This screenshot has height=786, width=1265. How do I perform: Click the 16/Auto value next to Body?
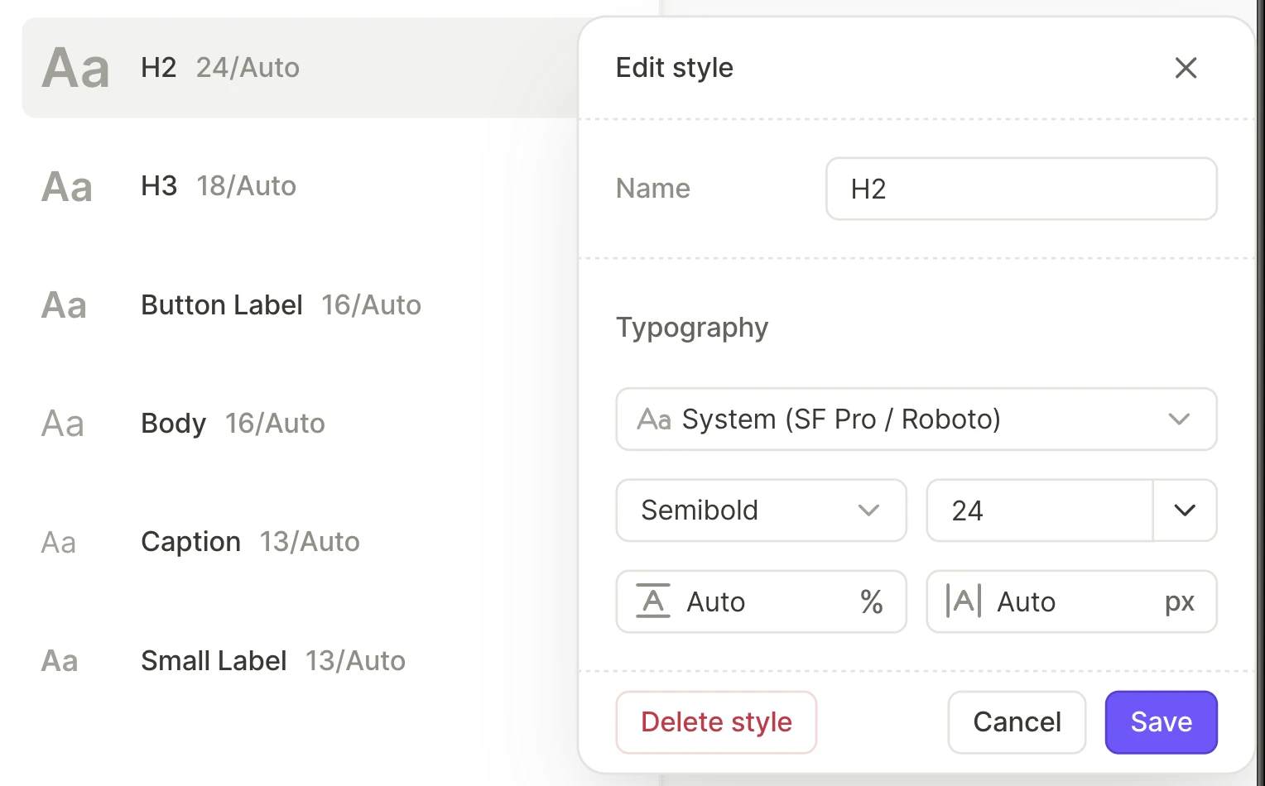(x=275, y=424)
